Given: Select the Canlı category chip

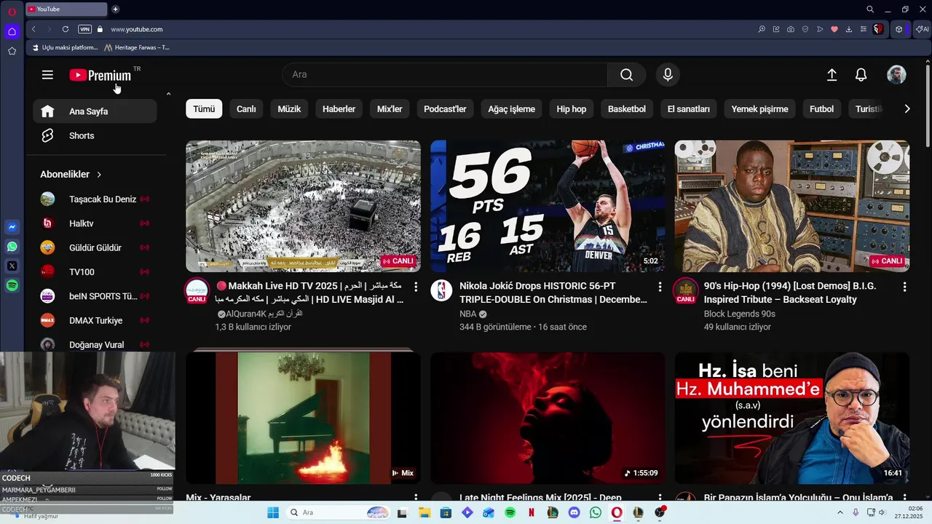Looking at the screenshot, I should [x=246, y=109].
